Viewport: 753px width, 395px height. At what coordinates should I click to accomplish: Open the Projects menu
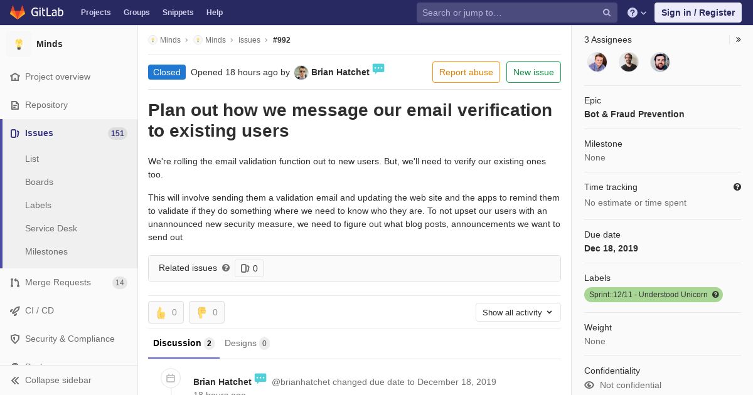96,13
